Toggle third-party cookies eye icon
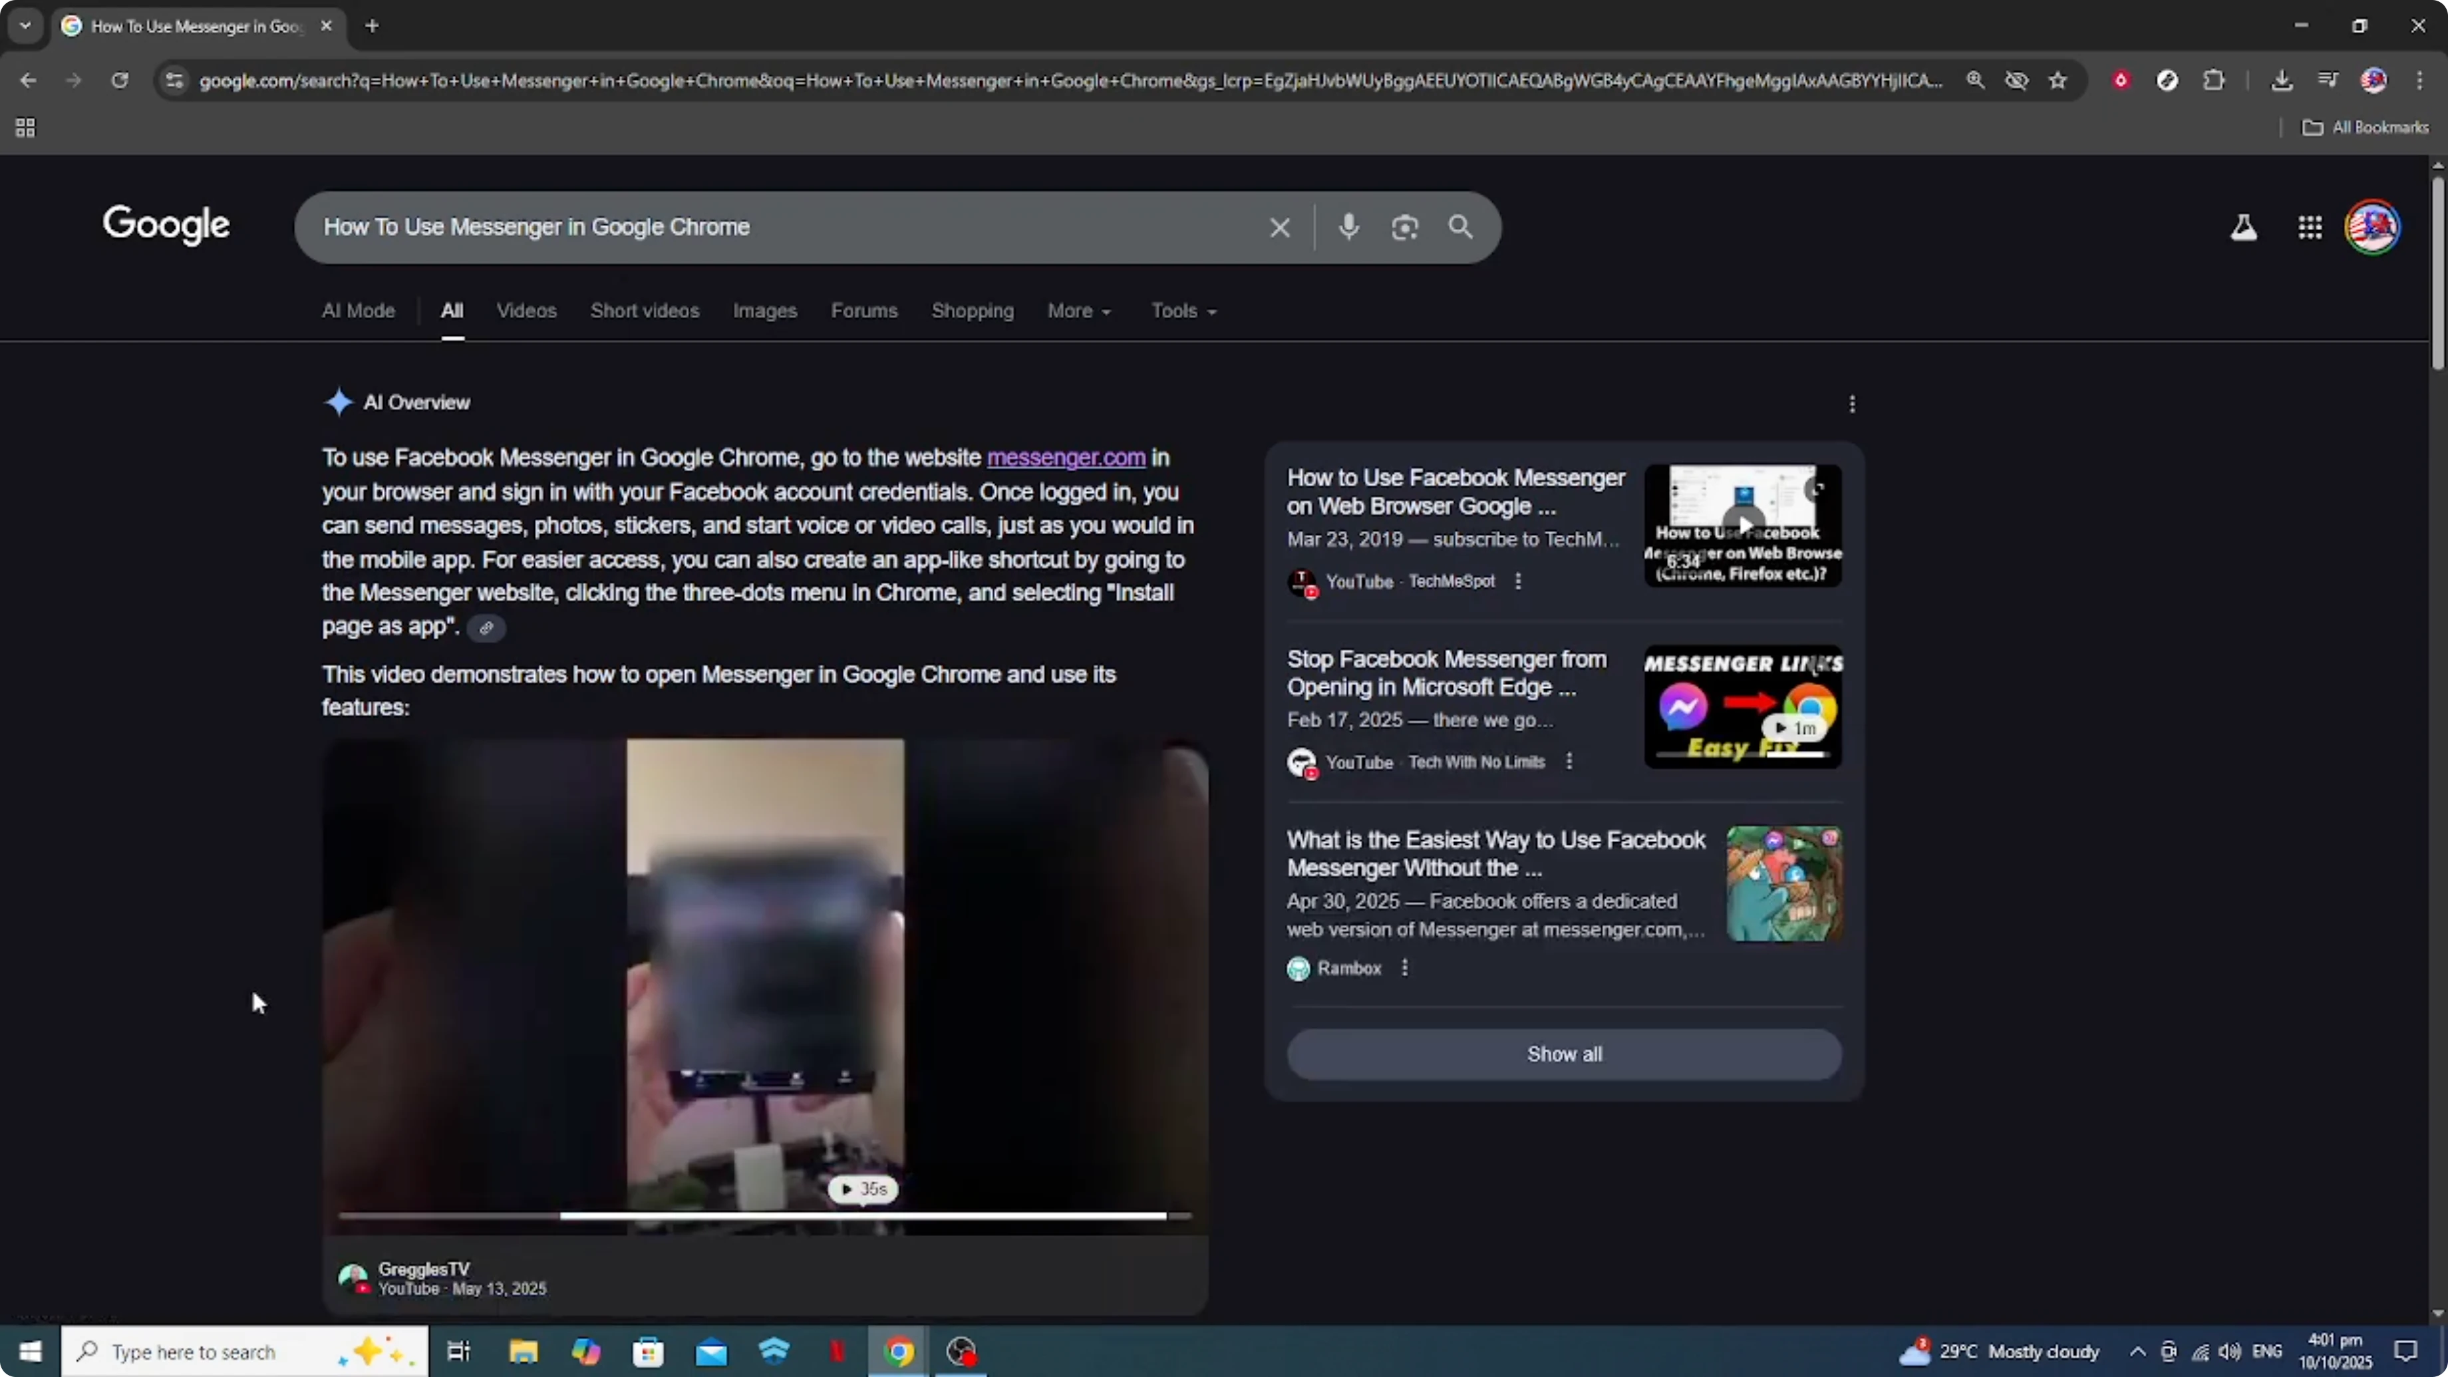 (x=2016, y=80)
